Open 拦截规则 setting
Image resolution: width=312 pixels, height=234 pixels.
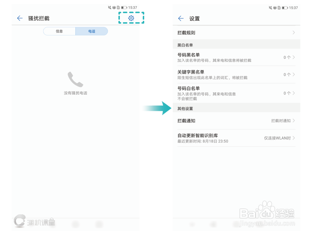[x=236, y=33]
